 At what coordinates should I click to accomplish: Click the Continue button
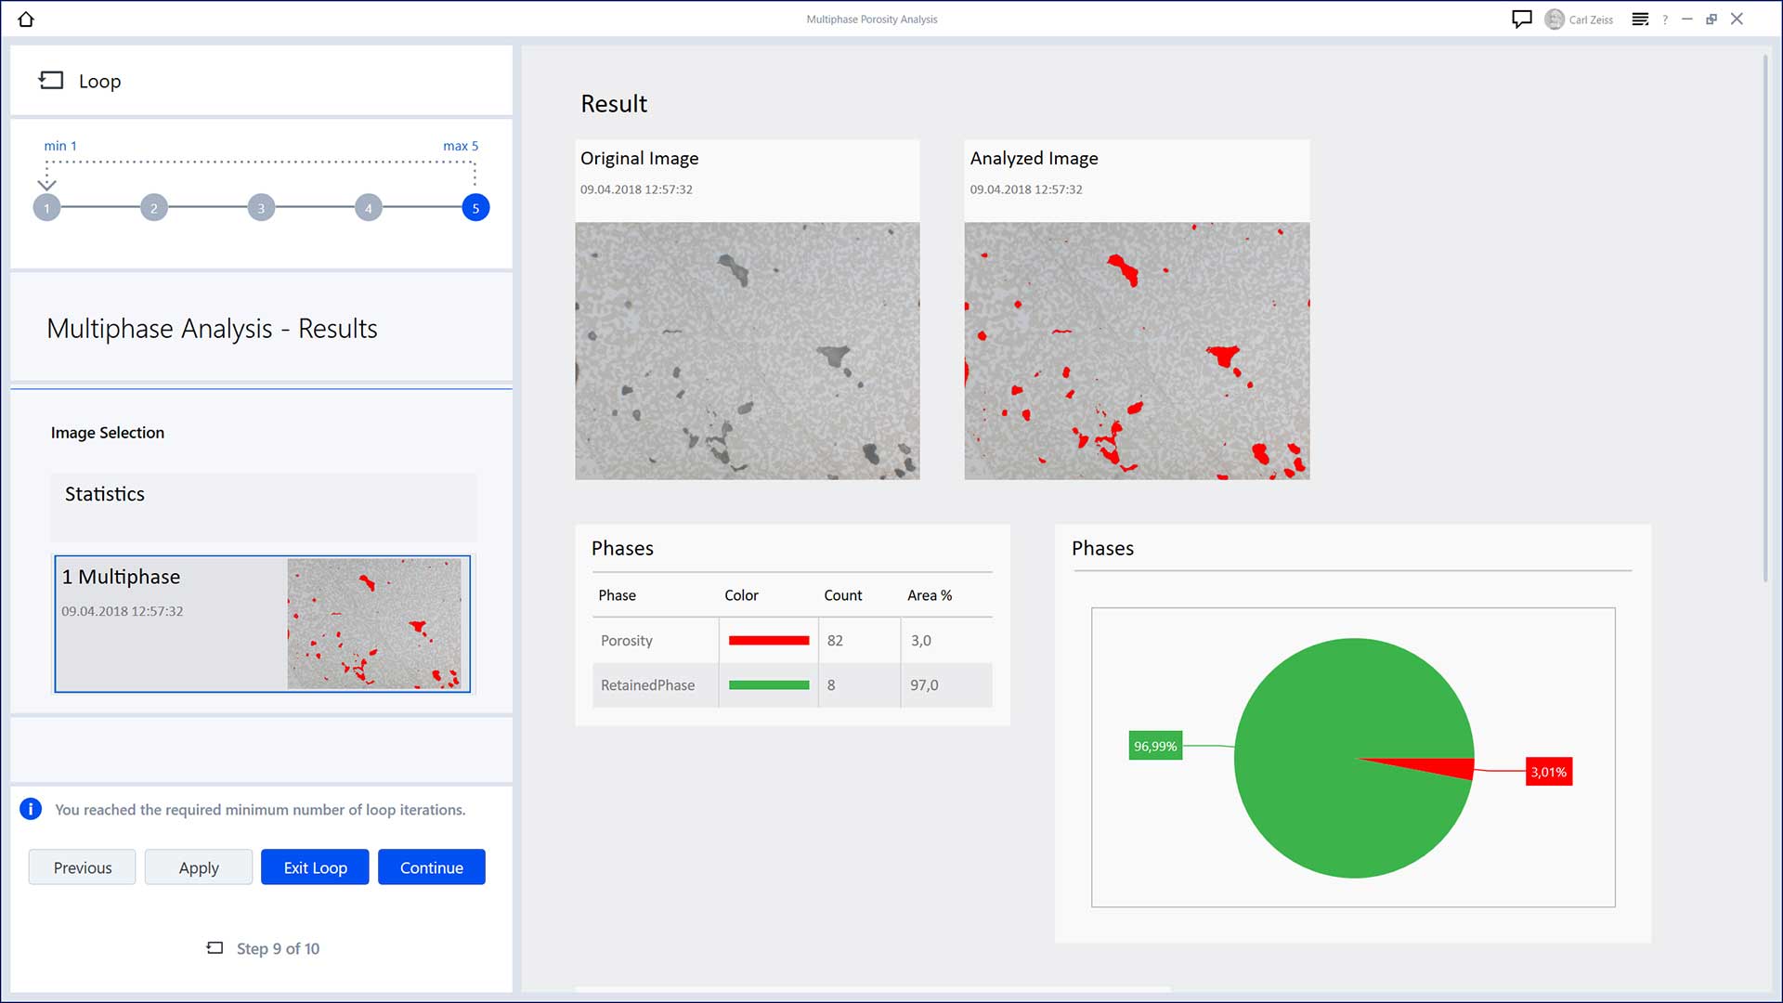point(431,866)
